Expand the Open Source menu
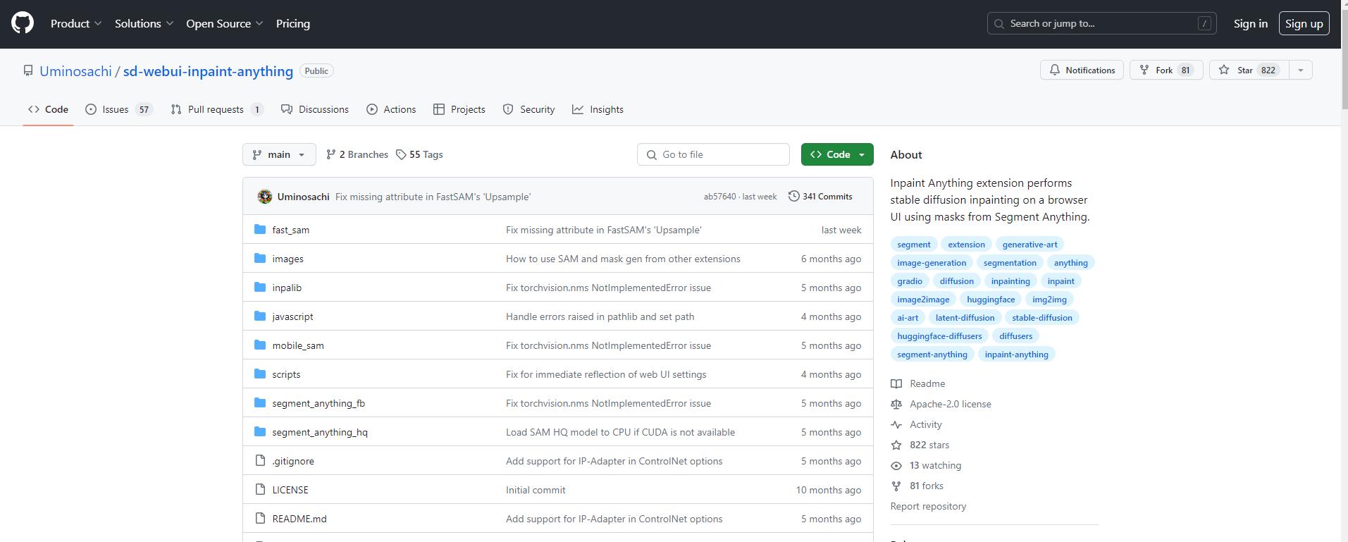The height and width of the screenshot is (542, 1348). pyautogui.click(x=225, y=23)
